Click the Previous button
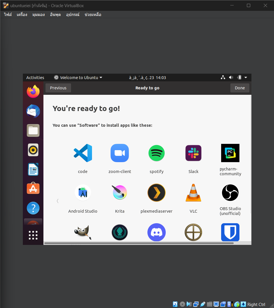This screenshot has width=274, height=308. [58, 88]
